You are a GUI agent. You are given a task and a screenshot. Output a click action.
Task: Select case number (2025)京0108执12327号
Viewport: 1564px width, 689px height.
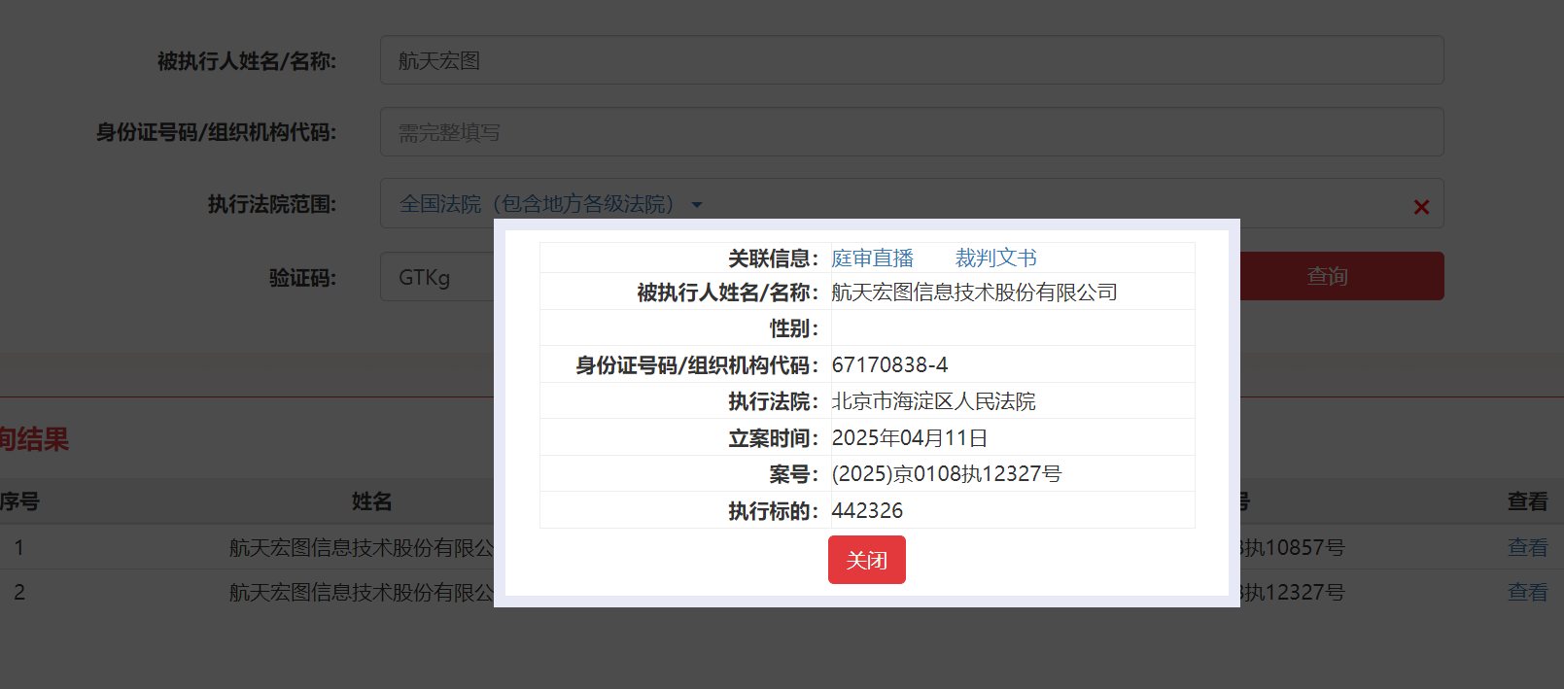click(947, 474)
